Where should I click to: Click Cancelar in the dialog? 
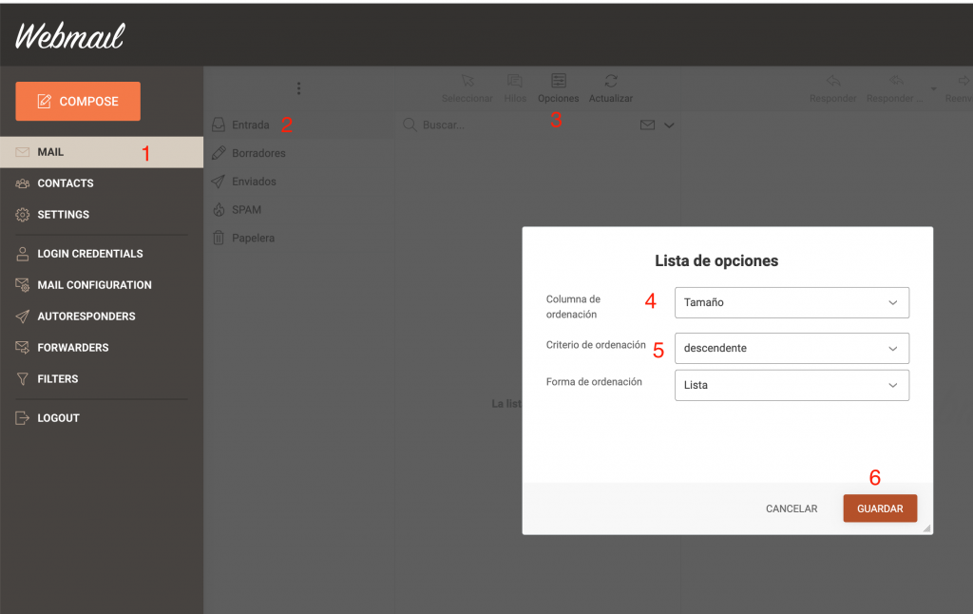point(792,508)
